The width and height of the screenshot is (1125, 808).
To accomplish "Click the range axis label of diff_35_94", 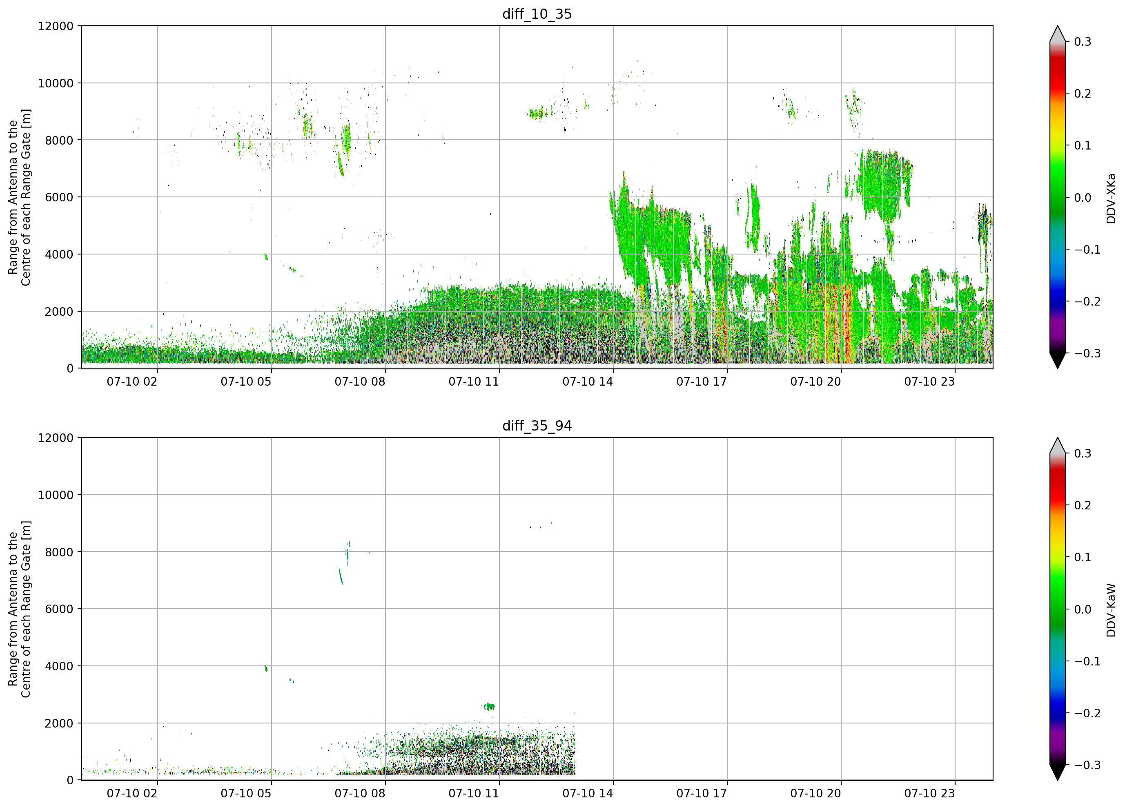I will 19,609.
